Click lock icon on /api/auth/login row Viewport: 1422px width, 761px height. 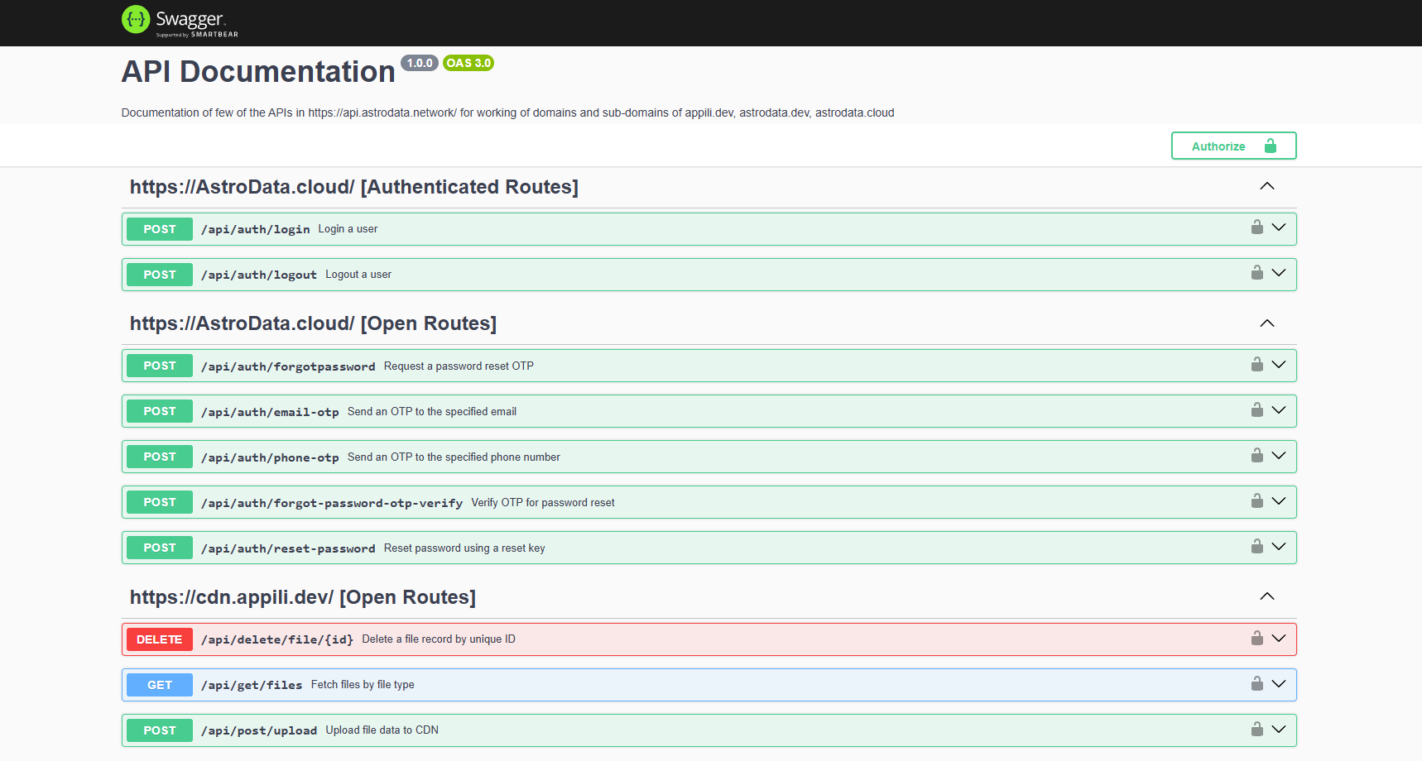click(x=1256, y=227)
